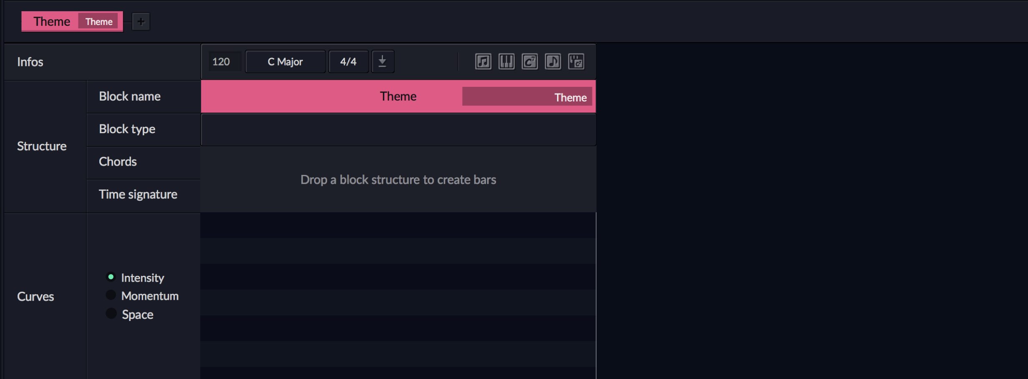
Task: Click the double music notes icon
Action: pyautogui.click(x=483, y=62)
